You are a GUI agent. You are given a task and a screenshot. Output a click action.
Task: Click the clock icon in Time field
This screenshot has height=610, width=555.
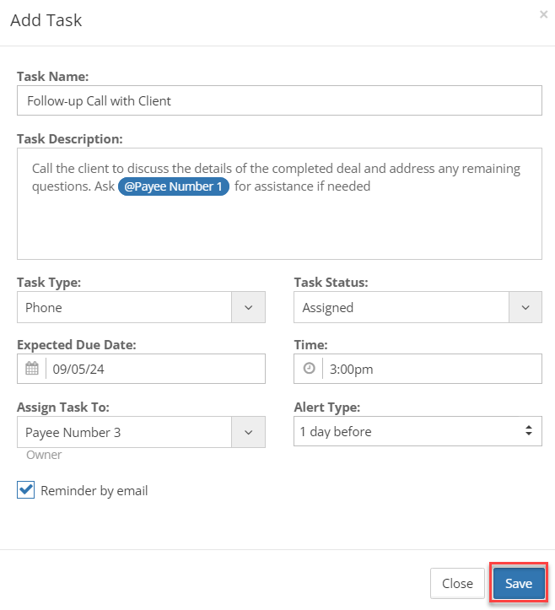coord(310,368)
